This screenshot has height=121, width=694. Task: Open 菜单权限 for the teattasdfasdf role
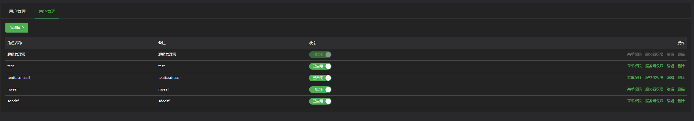[x=634, y=78]
